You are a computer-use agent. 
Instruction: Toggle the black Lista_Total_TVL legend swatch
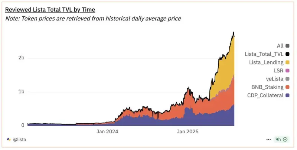pos(287,54)
